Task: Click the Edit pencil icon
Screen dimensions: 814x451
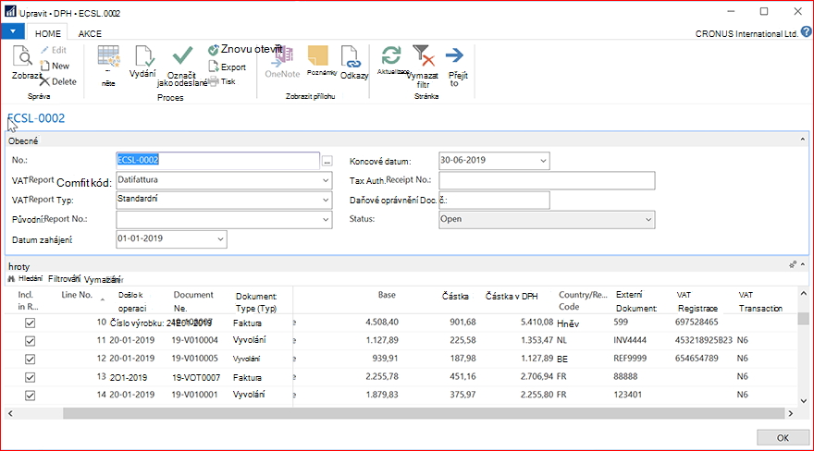Action: coord(44,50)
